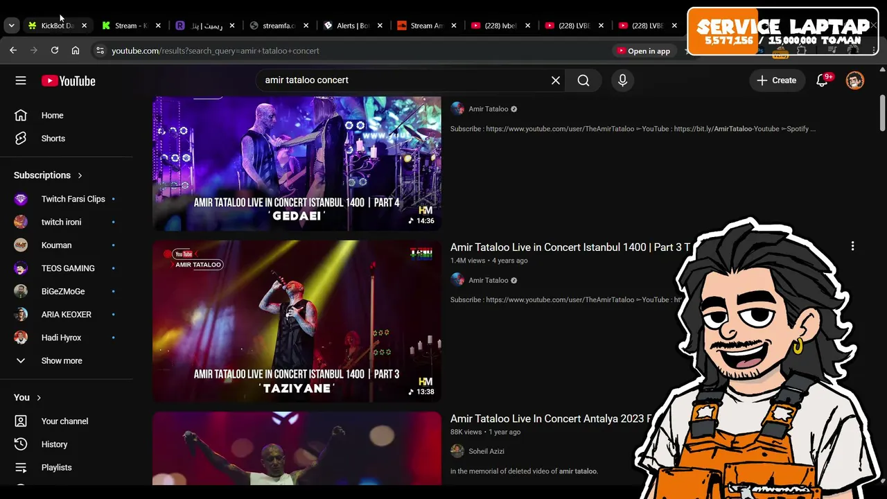Close the KickBot tab
Screen dimensions: 887x499
(x=85, y=26)
